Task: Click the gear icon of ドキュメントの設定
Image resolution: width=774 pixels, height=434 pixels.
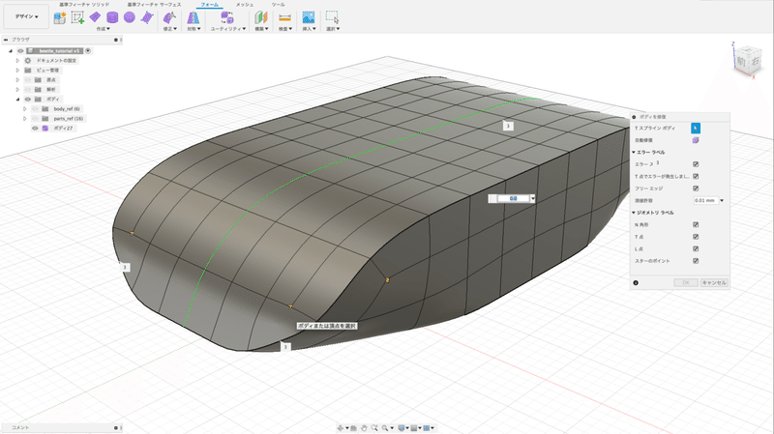Action: tap(28, 61)
